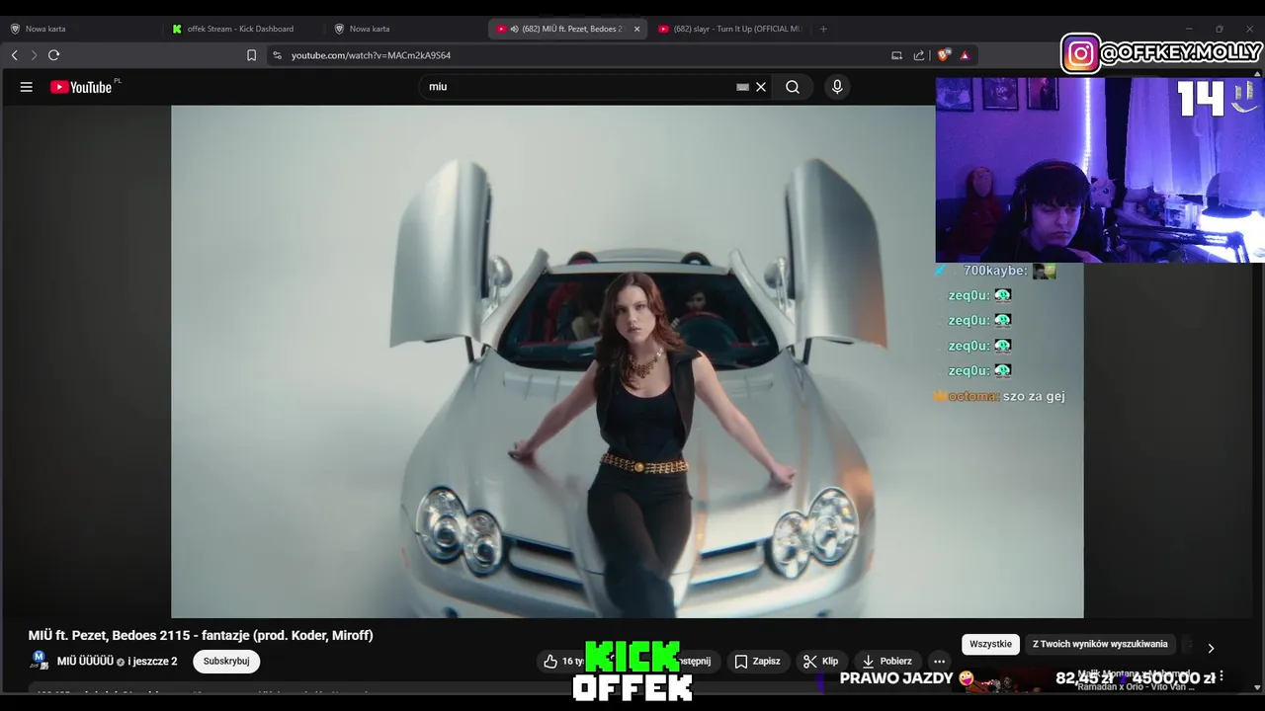Start voice search with the microphone icon
This screenshot has height=711, width=1265.
pyautogui.click(x=837, y=87)
